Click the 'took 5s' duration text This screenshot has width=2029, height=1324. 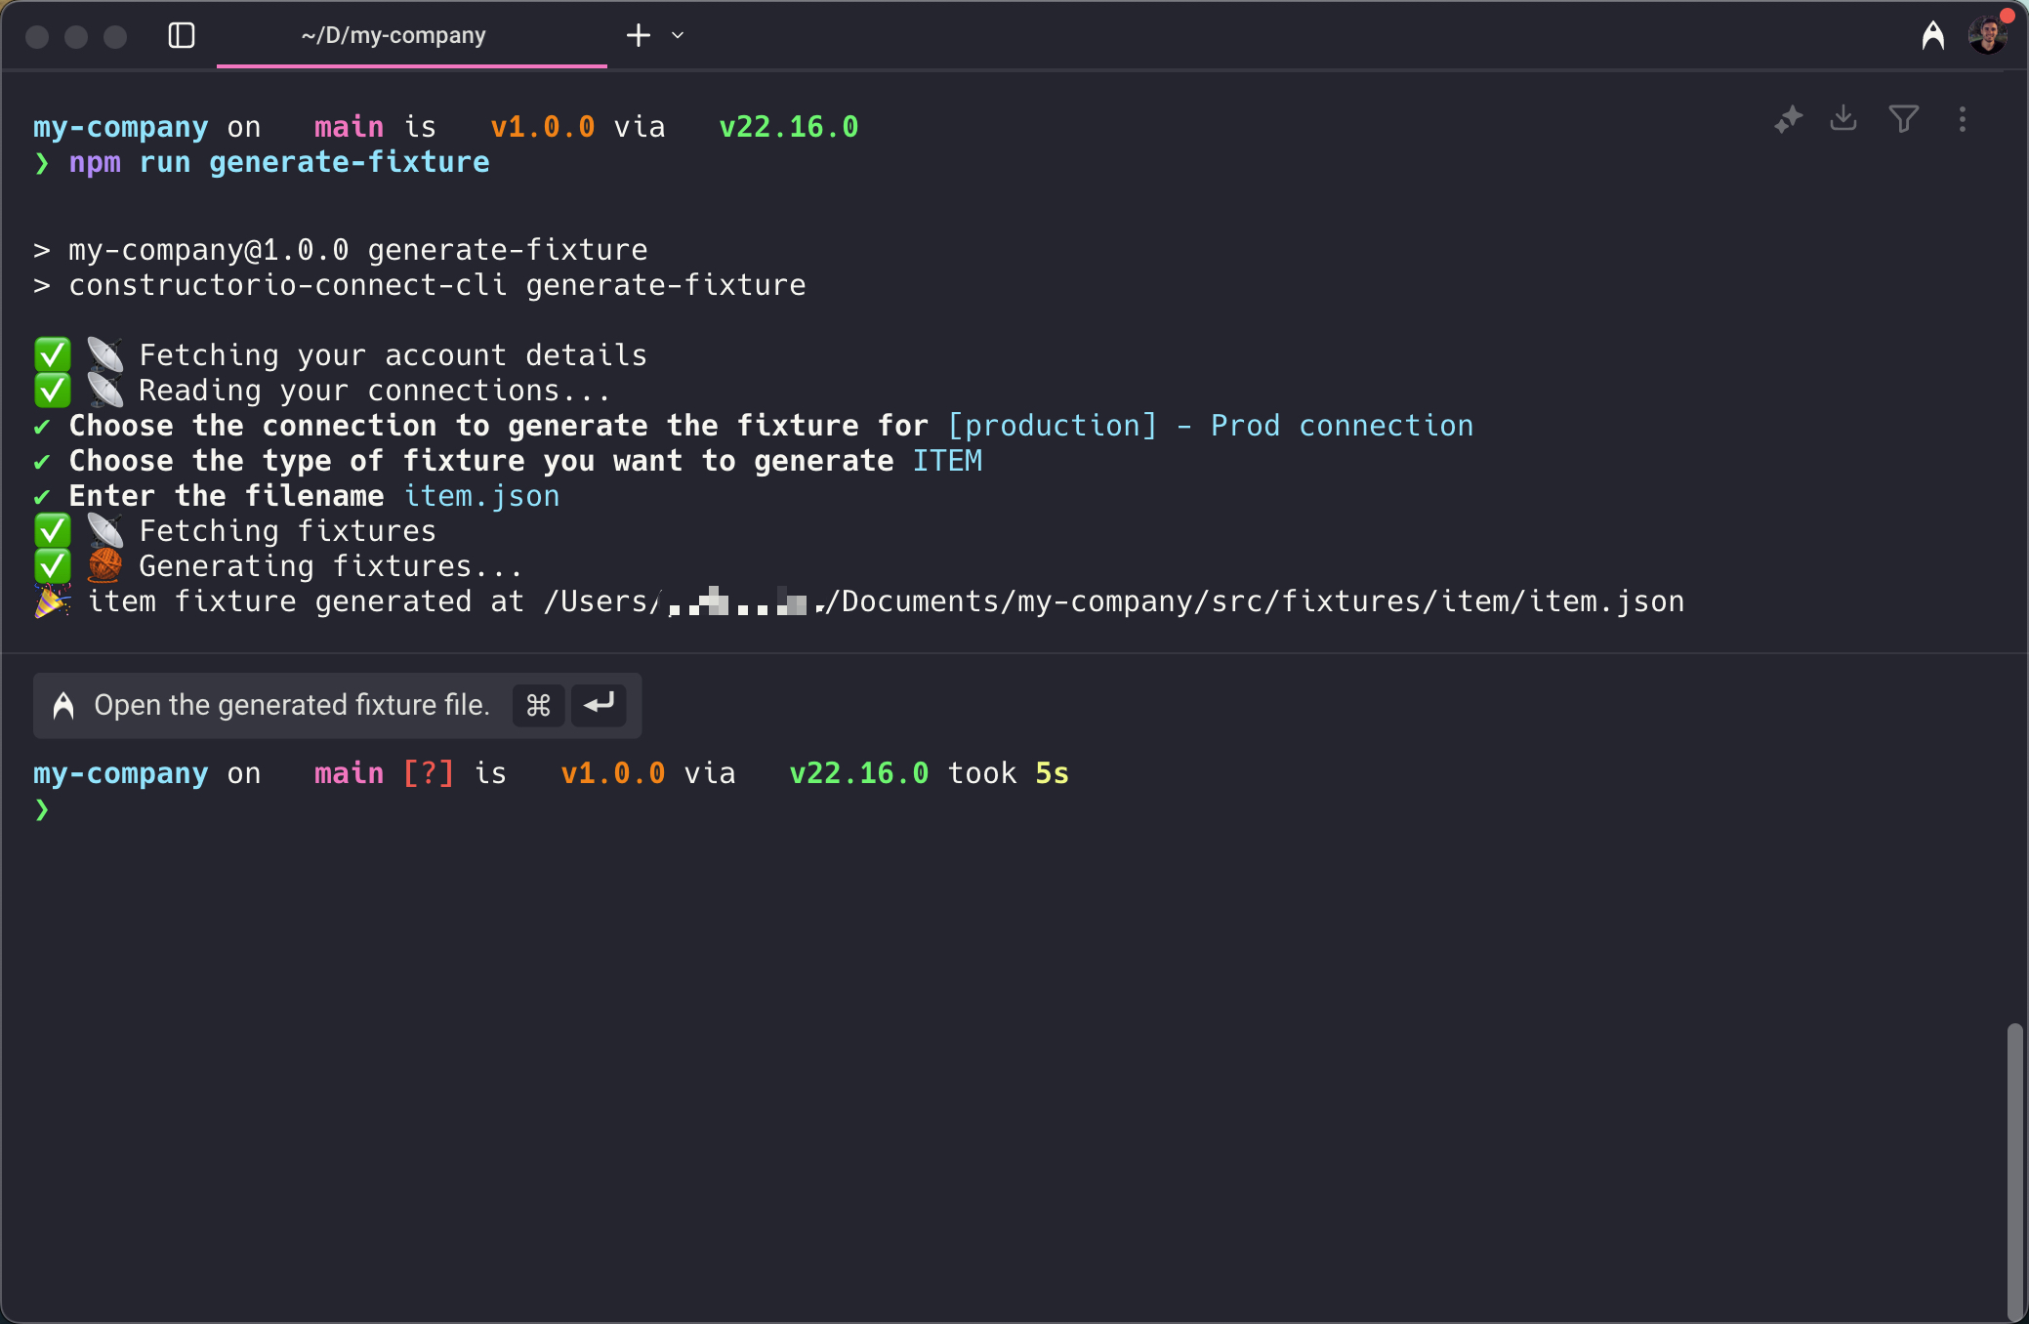click(x=1009, y=773)
